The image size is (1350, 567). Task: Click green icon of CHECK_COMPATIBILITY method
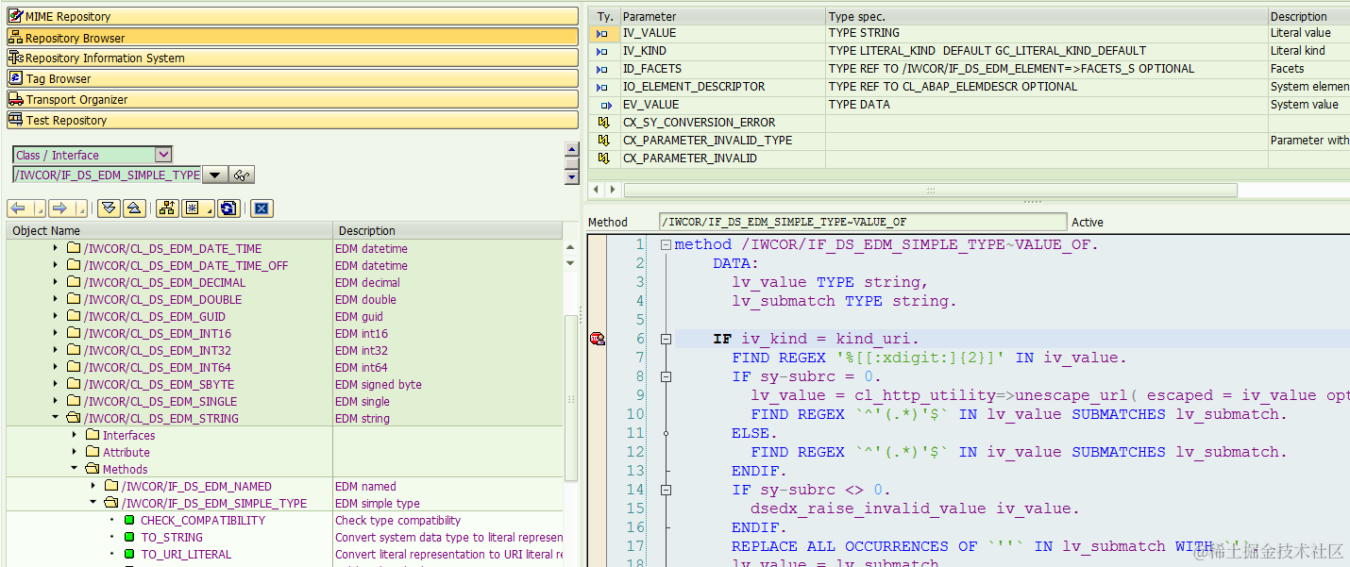(x=129, y=521)
